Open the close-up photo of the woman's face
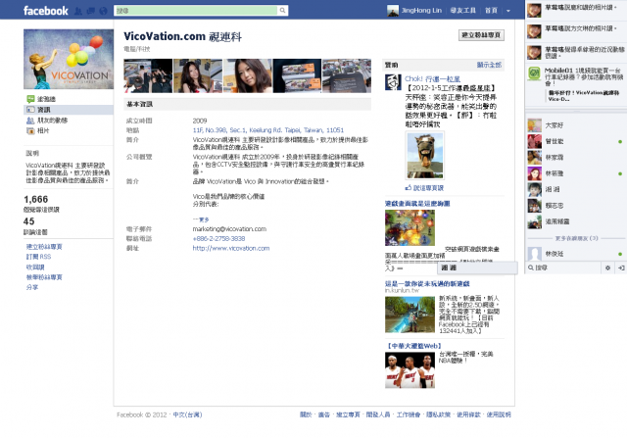Image resolution: width=627 pixels, height=438 pixels. pyautogui.click(x=247, y=75)
